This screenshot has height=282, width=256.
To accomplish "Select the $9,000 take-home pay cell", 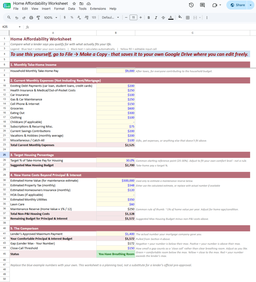I will (x=116, y=71).
